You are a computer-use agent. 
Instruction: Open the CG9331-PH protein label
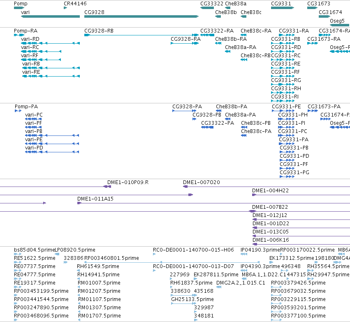point(293,115)
